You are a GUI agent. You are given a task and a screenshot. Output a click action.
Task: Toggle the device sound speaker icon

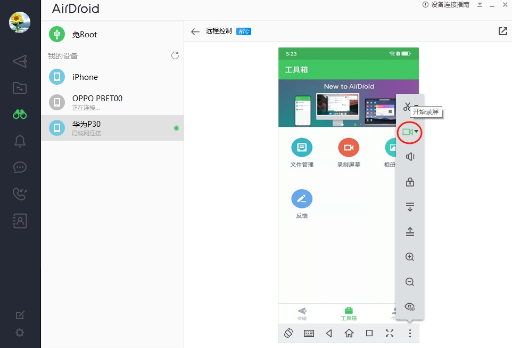click(x=410, y=157)
